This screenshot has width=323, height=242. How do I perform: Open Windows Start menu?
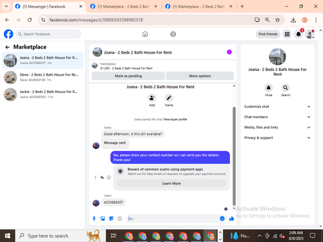coord(8,236)
